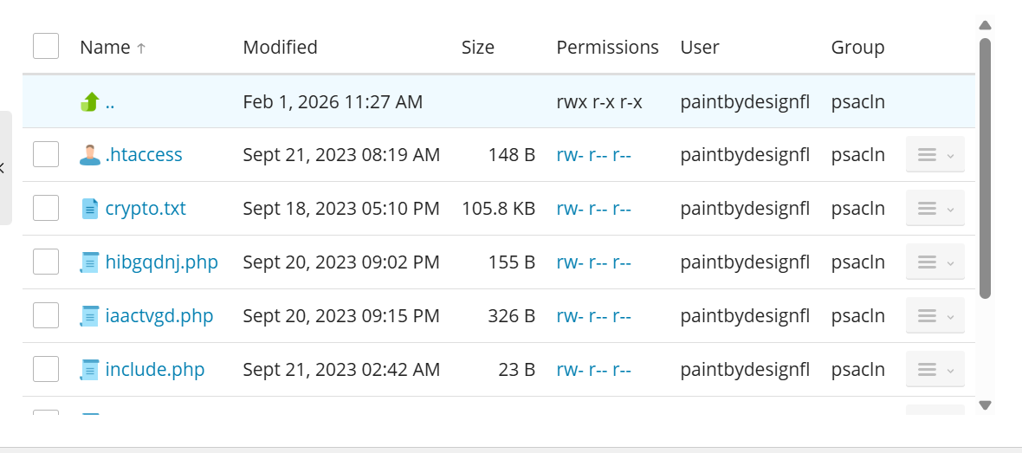This screenshot has width=1022, height=453.
Task: Expand the actions dropdown for hibgqdnj.php
Action: (x=935, y=262)
